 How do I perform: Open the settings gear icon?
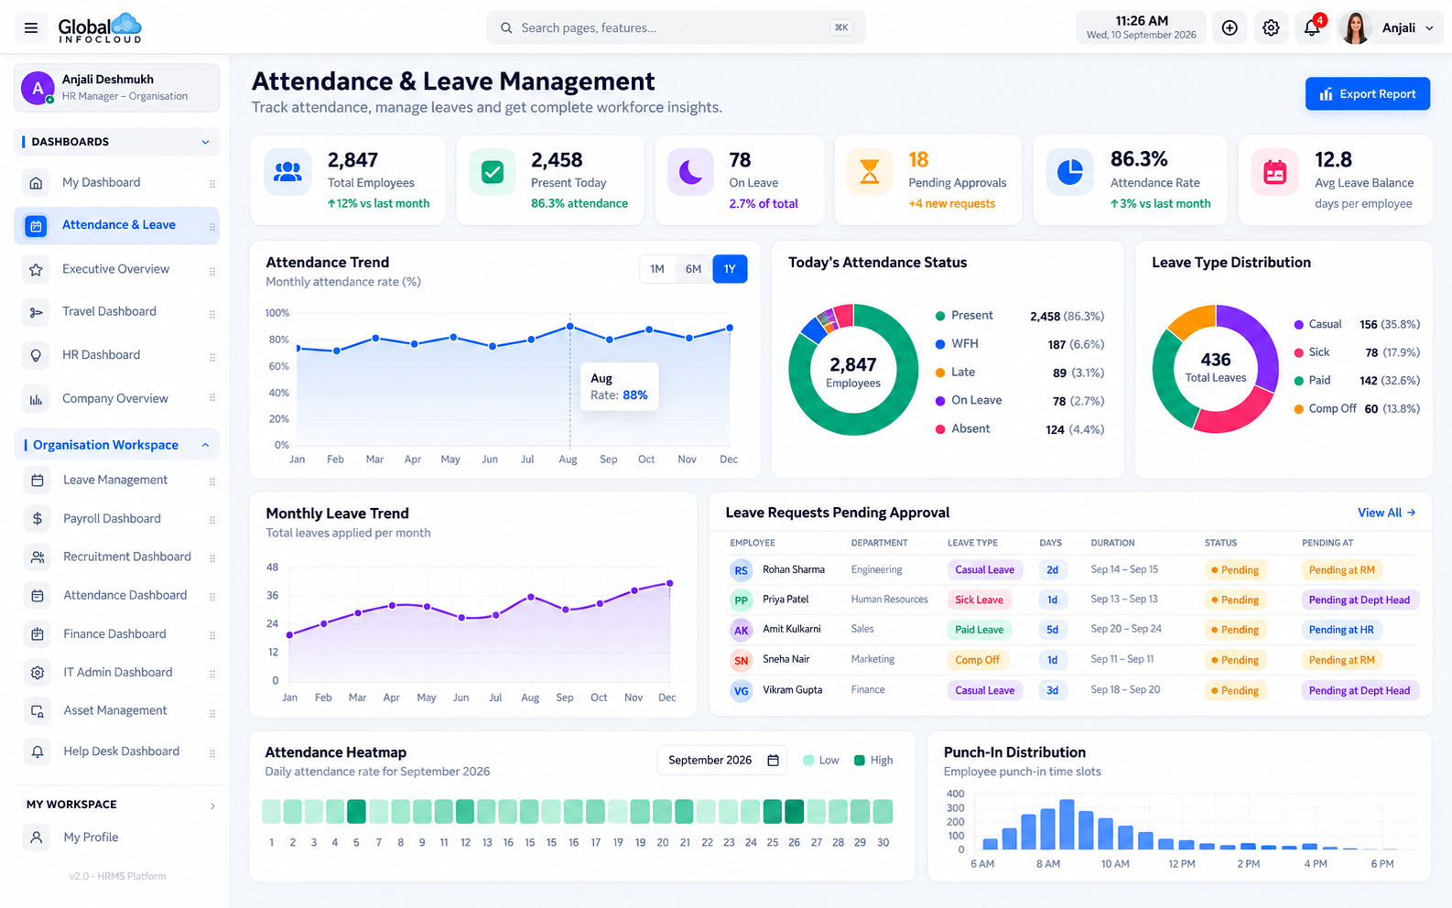1271,28
